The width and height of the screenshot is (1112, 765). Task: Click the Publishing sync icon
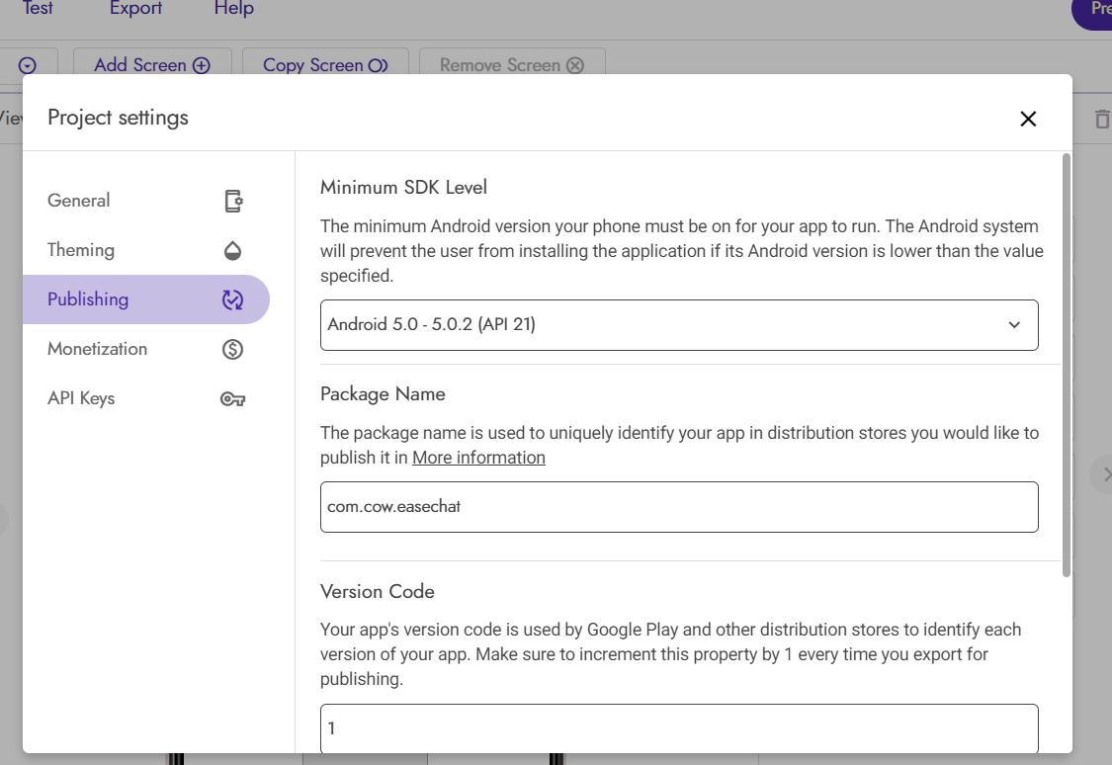point(233,299)
